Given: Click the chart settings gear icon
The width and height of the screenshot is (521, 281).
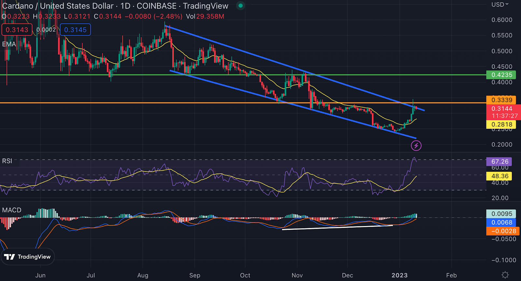Looking at the screenshot, I should (x=505, y=275).
